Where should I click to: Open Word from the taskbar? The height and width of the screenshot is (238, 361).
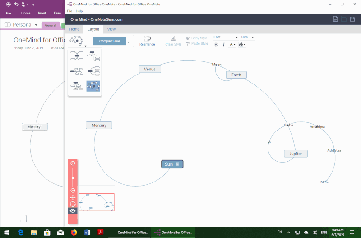pos(87,233)
